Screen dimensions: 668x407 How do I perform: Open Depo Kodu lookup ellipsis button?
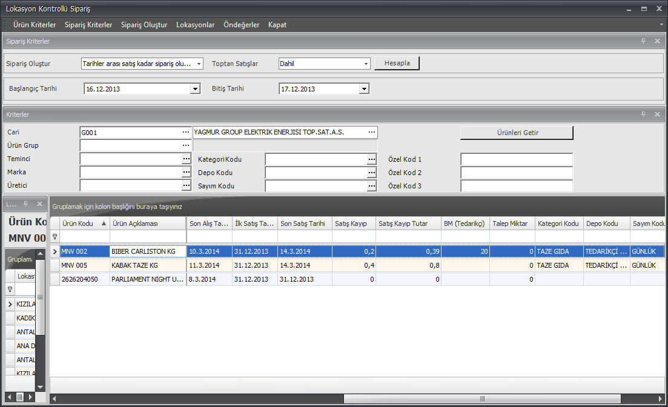point(371,173)
